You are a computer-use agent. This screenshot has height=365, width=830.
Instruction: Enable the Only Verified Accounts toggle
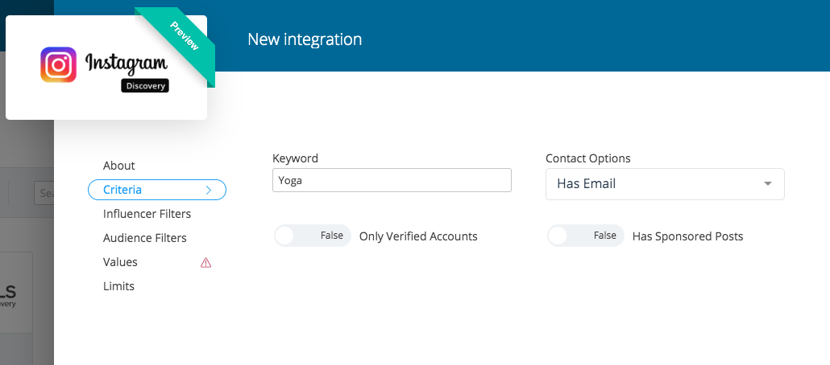coord(312,236)
